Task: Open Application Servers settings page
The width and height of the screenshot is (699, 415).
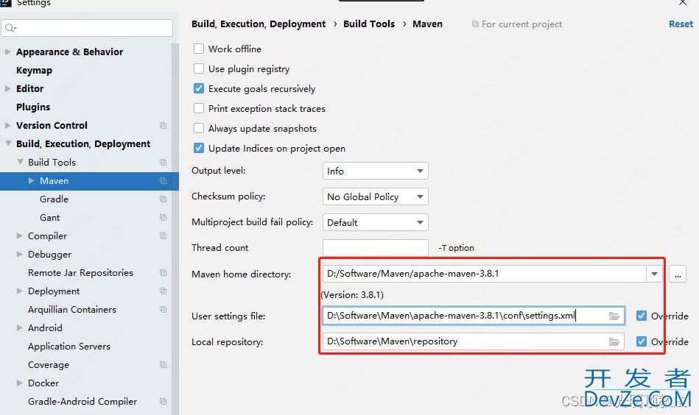Action: (x=69, y=347)
